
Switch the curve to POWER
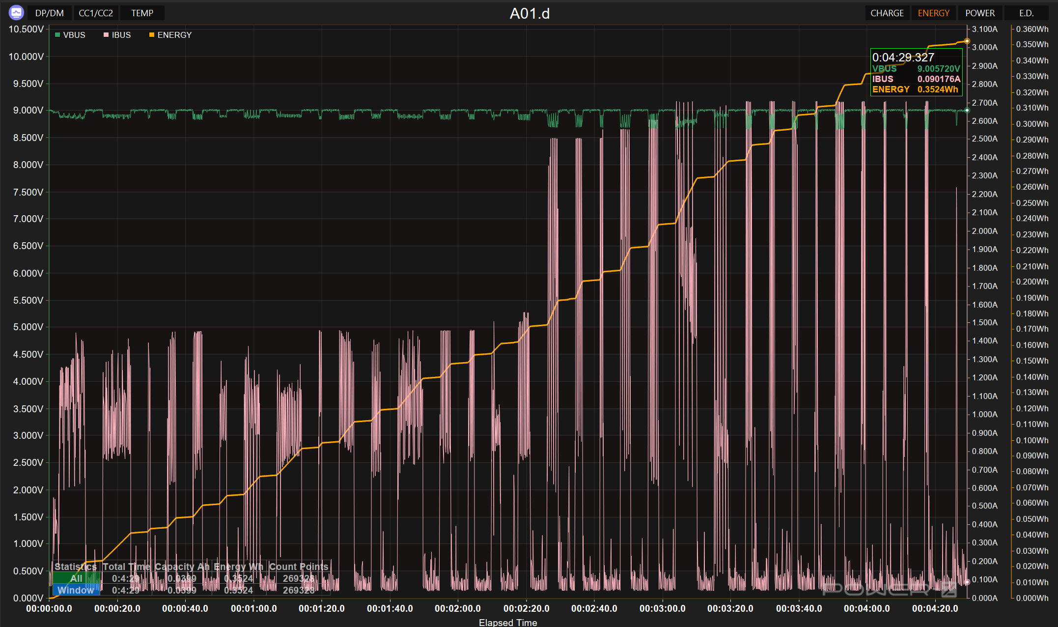coord(979,13)
